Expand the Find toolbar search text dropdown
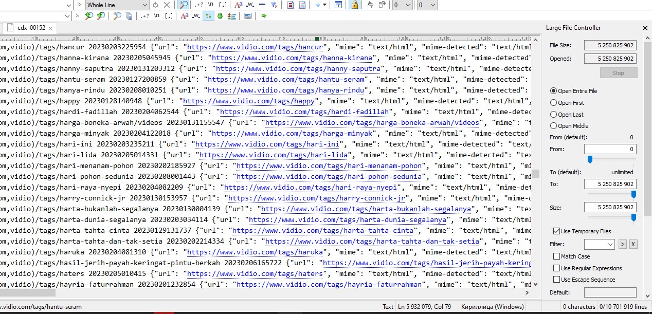 point(67,16)
